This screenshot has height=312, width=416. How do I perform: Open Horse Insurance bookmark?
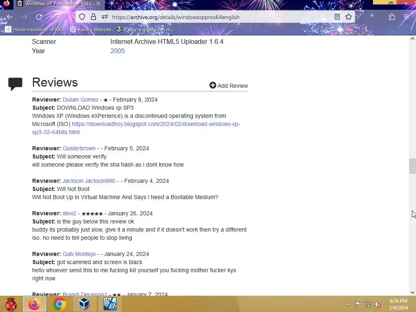tap(35, 29)
